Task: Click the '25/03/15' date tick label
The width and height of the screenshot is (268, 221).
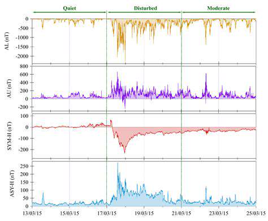Action: 256,213
